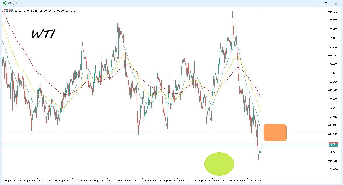Image resolution: width=343 pixels, height=185 pixels.
Task: Select the handwritten WTI text label
Action: 44,34
